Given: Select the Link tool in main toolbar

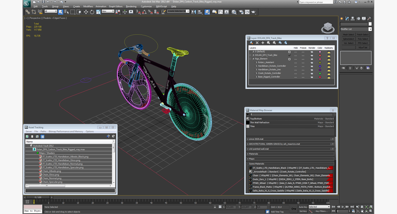Looking at the screenshot, I should 28,12.
